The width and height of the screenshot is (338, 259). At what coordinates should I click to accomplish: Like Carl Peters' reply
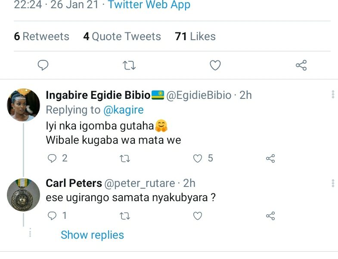(x=198, y=215)
